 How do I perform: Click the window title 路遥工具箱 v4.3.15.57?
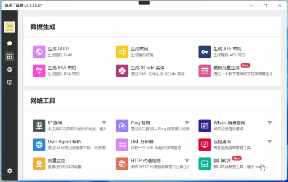click(x=23, y=5)
